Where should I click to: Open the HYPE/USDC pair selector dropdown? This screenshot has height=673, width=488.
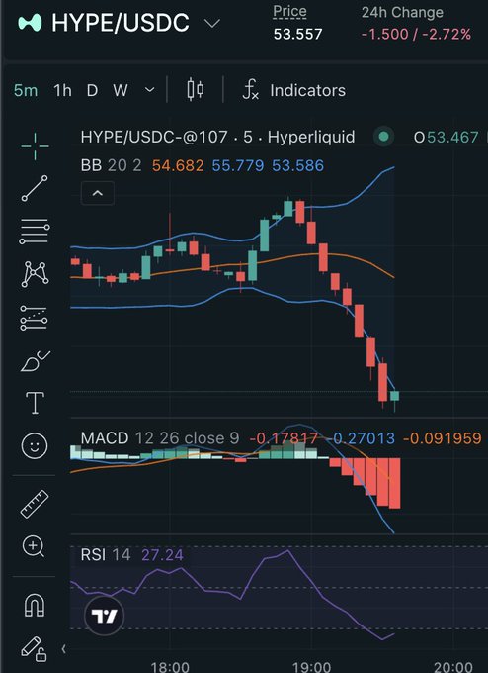pyautogui.click(x=212, y=23)
